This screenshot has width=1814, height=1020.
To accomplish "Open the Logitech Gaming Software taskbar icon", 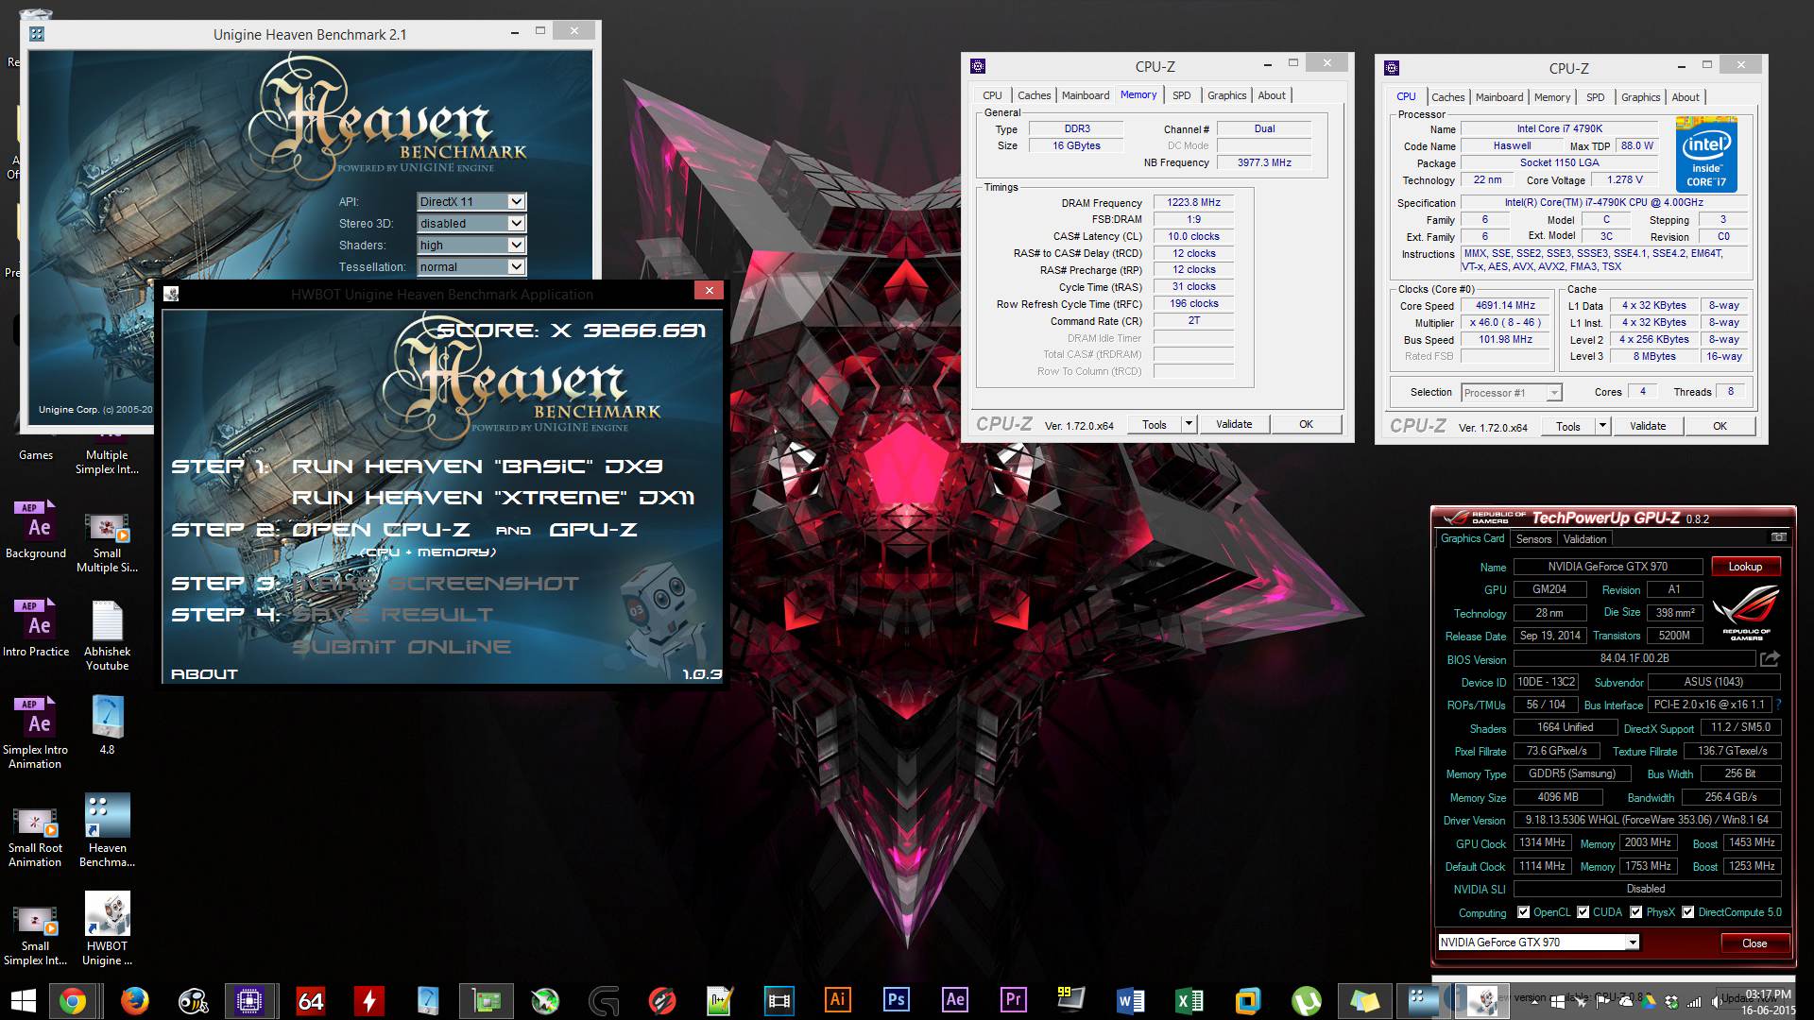I will click(x=603, y=1000).
